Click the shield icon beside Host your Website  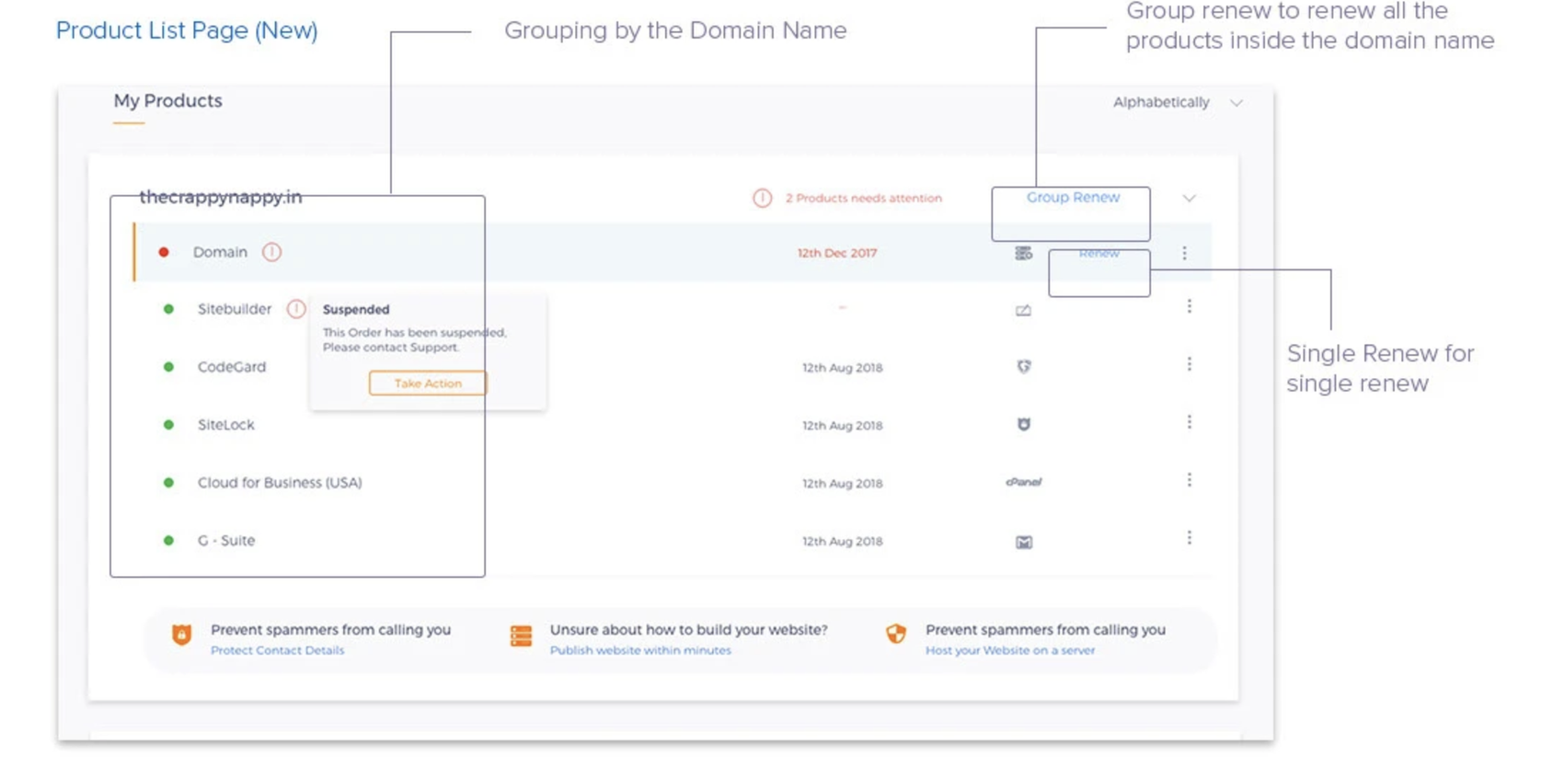[896, 634]
